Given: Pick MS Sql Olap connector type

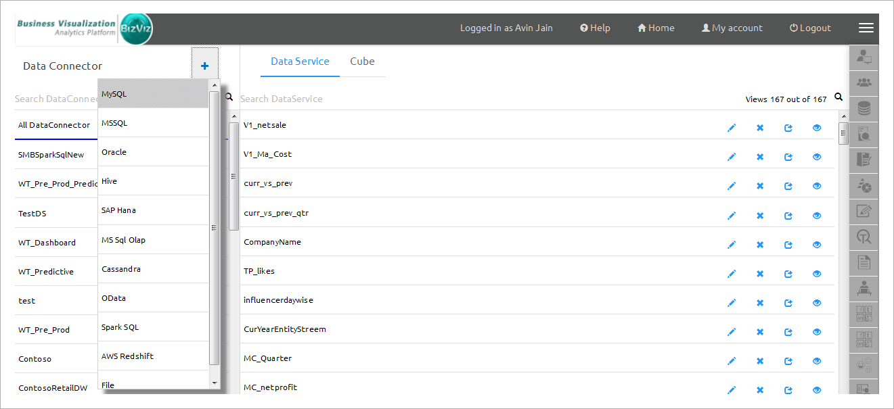Looking at the screenshot, I should click(154, 240).
